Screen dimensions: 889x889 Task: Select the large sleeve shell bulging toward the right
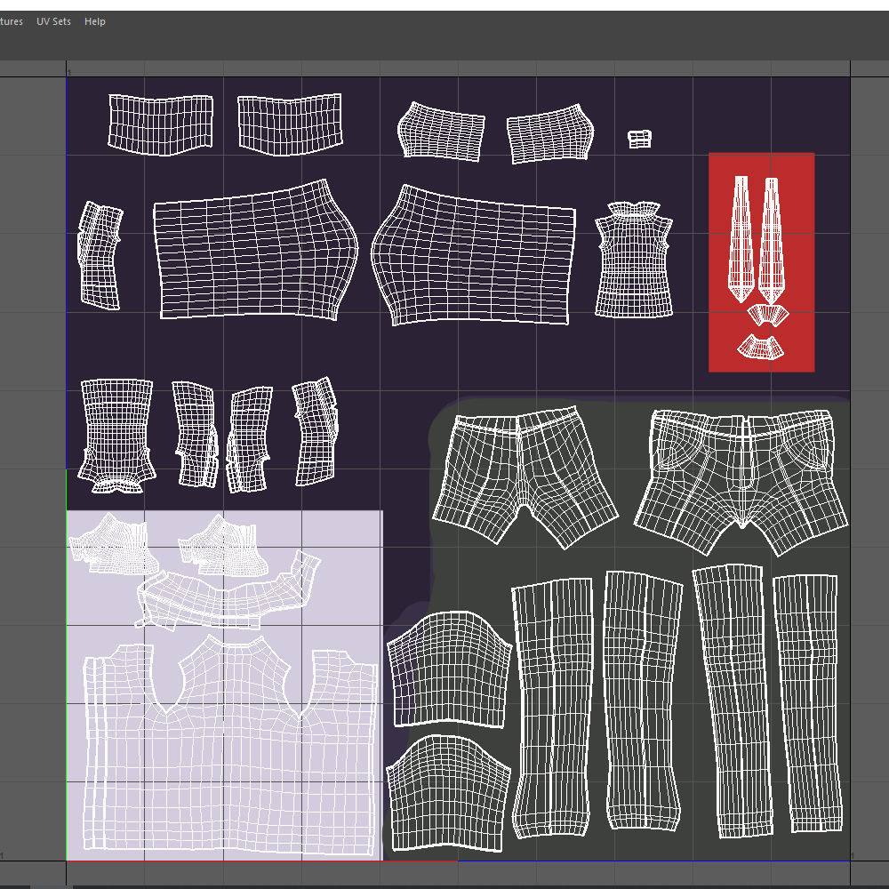pyautogui.click(x=255, y=250)
